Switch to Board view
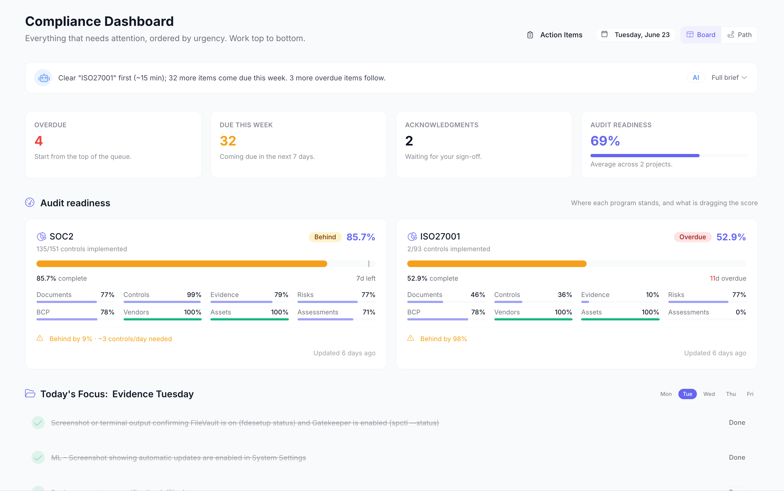The height and width of the screenshot is (491, 784). (701, 35)
